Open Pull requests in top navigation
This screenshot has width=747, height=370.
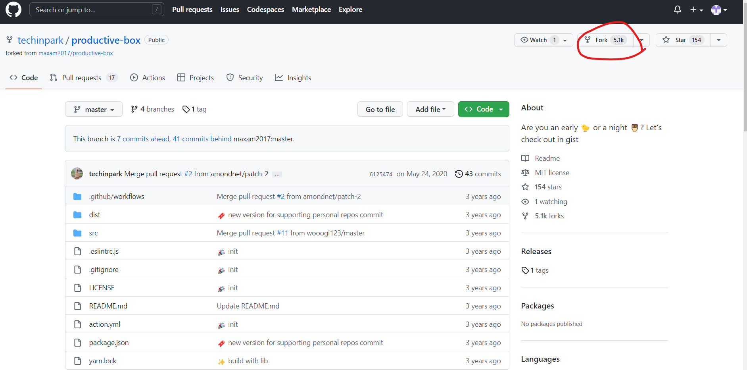click(x=192, y=10)
